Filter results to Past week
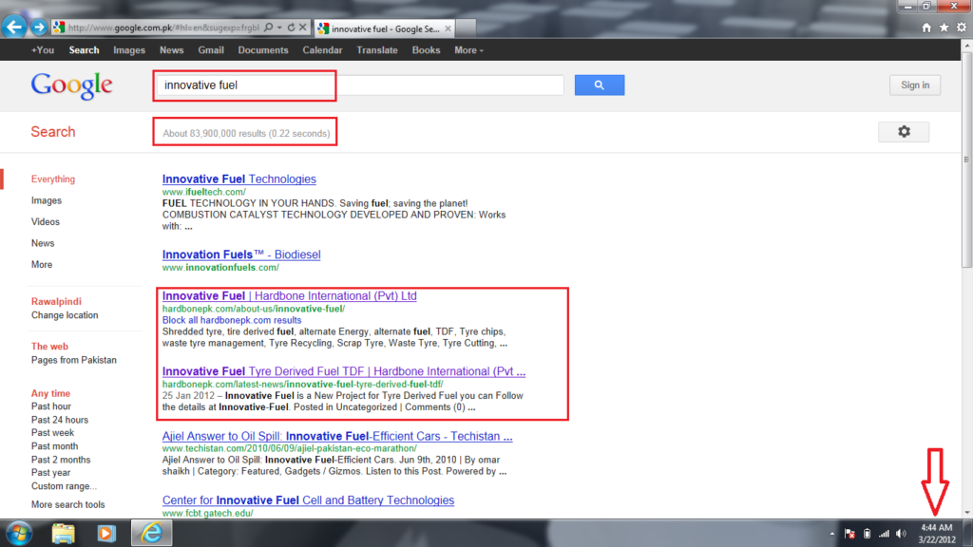Screen dimensions: 973x547 pos(53,433)
